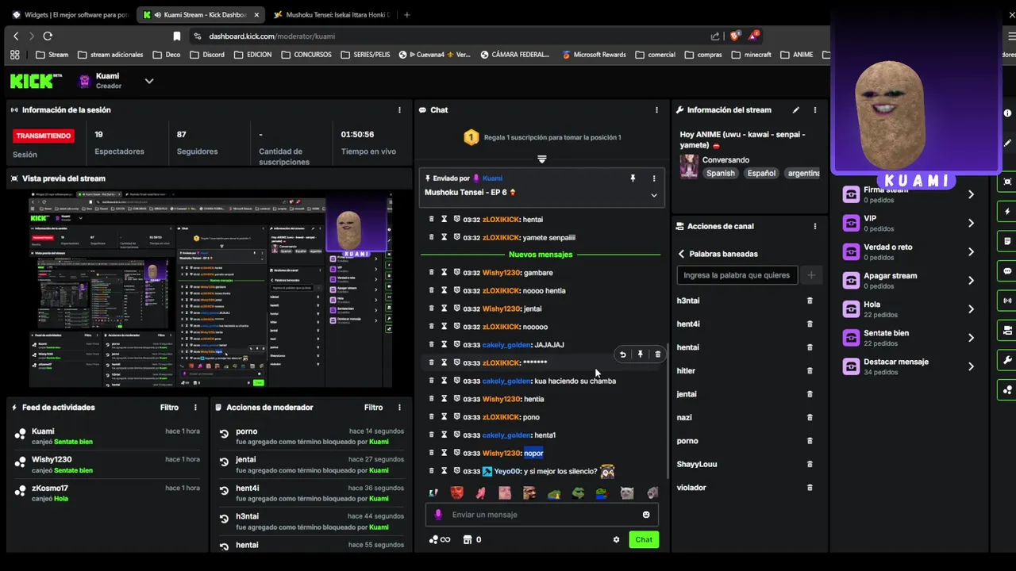Open Kuami link in pinned message

click(x=492, y=178)
